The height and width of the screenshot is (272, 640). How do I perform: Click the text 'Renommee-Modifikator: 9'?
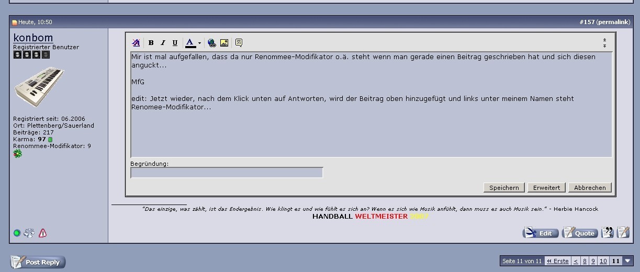[x=52, y=146]
